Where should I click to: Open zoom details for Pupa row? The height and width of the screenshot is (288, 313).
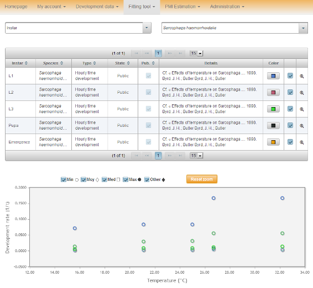(301, 126)
